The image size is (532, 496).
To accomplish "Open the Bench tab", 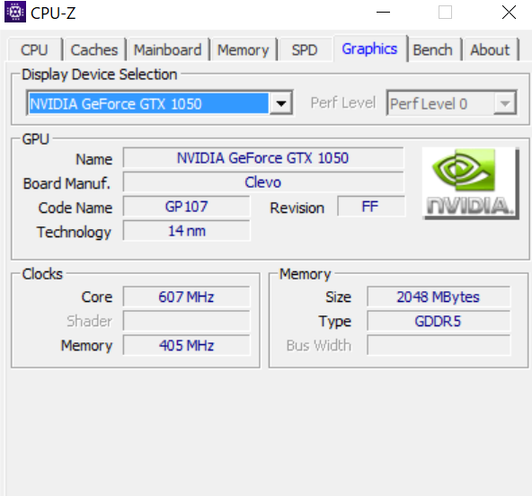I will [433, 49].
